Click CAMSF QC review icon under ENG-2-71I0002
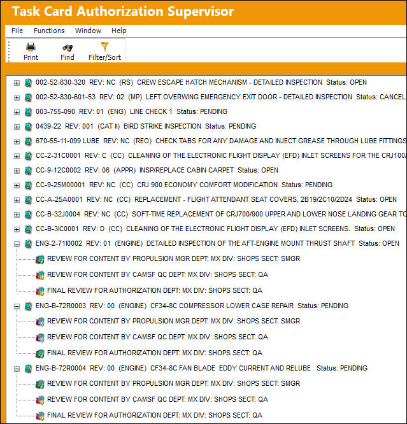Image resolution: width=407 pixels, height=424 pixels. coord(39,275)
